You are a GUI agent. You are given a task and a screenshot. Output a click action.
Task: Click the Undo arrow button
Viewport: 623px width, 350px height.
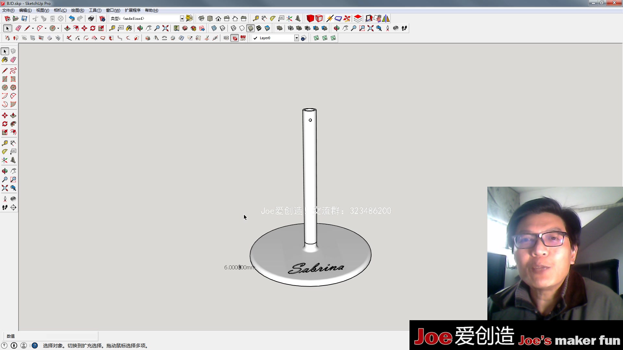(x=72, y=18)
